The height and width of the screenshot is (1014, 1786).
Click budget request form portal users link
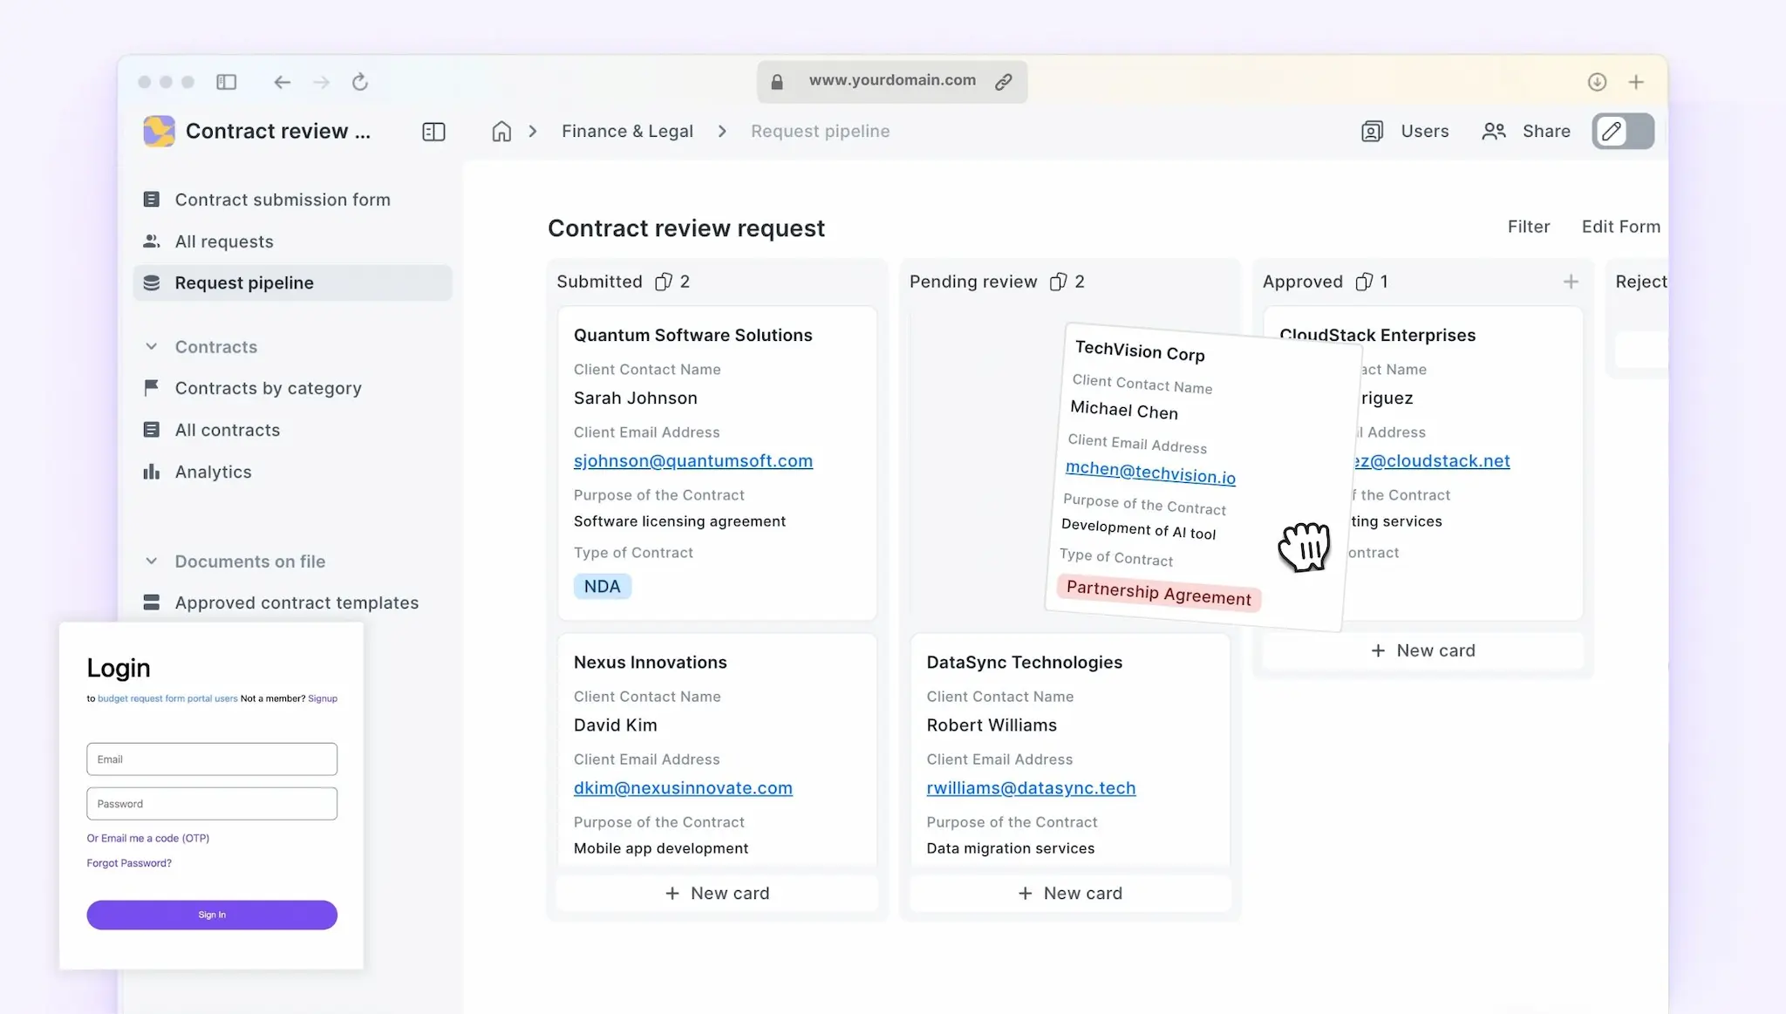point(167,698)
